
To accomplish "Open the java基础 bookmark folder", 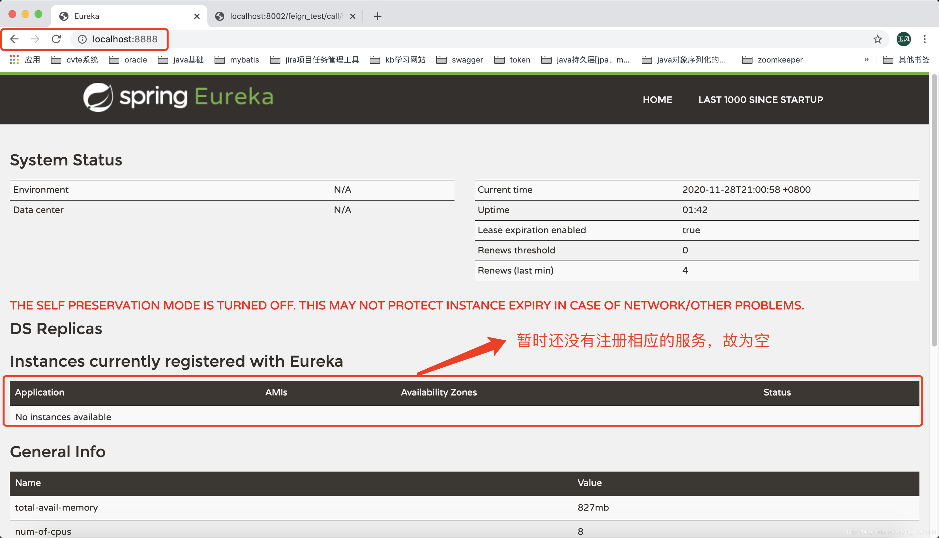I will [x=181, y=60].
